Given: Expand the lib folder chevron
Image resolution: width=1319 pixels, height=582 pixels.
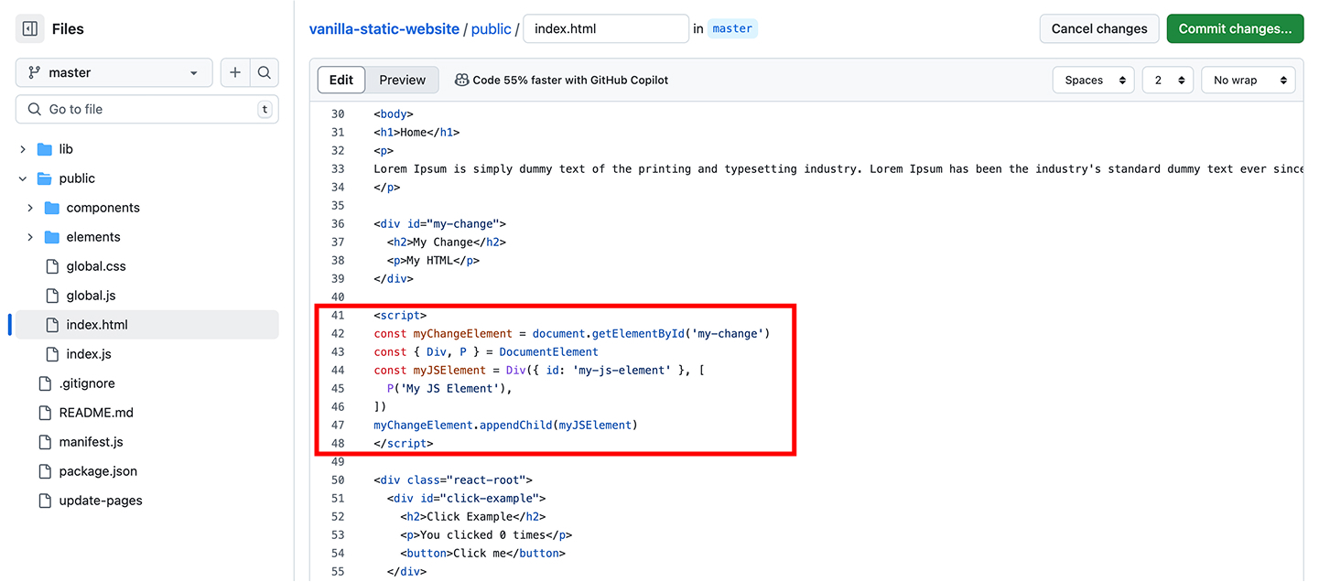Looking at the screenshot, I should pos(23,149).
